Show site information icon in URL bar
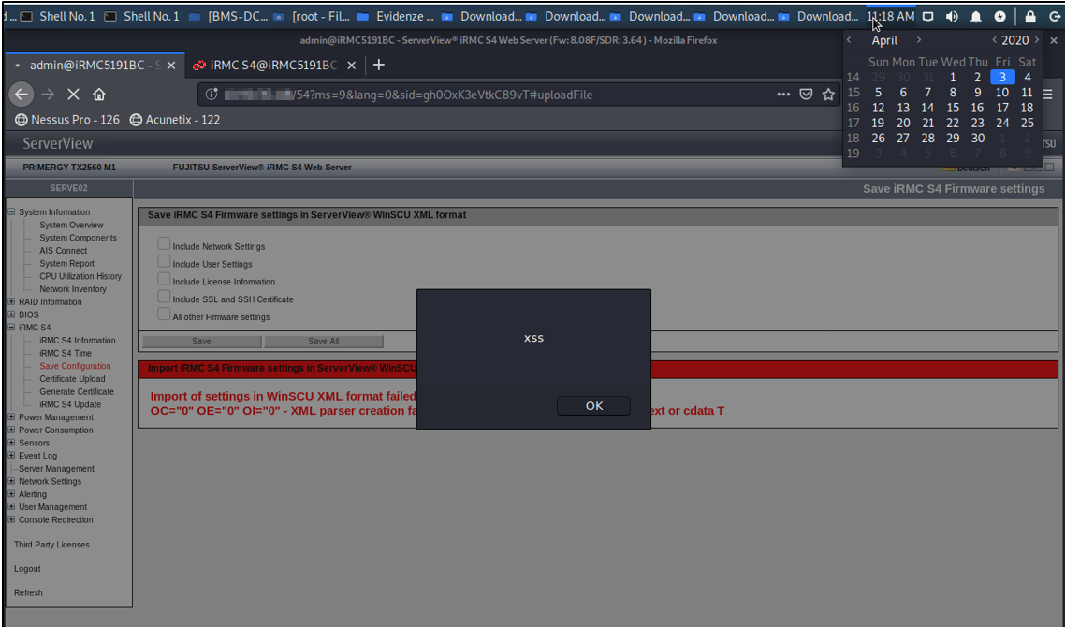The width and height of the screenshot is (1065, 627). (x=212, y=95)
